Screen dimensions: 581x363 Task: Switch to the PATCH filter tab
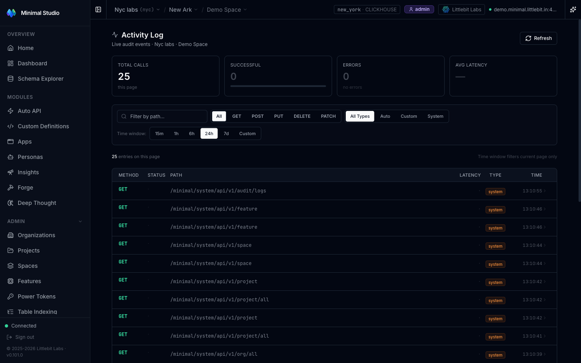coord(328,116)
